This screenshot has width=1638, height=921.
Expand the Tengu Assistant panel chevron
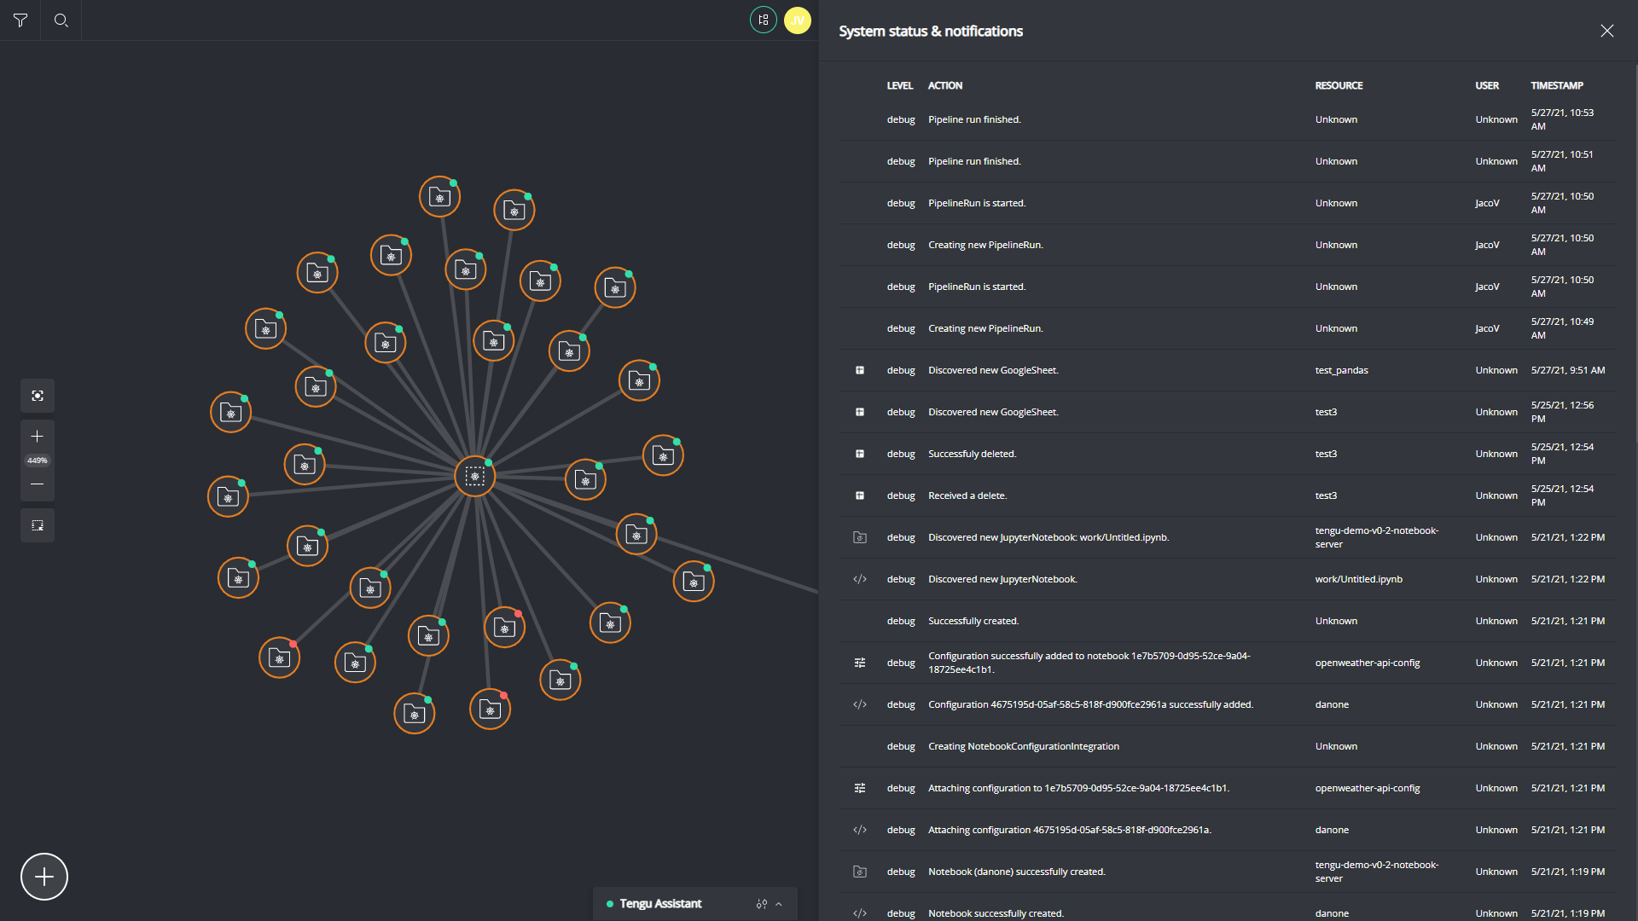779,904
